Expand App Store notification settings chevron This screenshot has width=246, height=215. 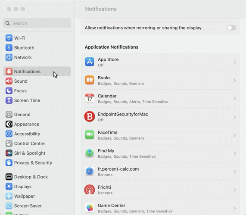pos(235,62)
